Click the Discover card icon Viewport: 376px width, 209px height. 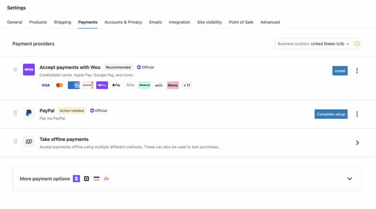tap(88, 85)
